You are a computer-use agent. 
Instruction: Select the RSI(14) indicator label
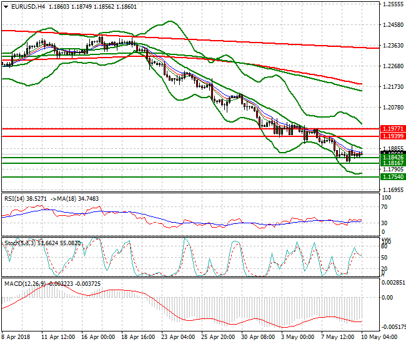coord(16,198)
